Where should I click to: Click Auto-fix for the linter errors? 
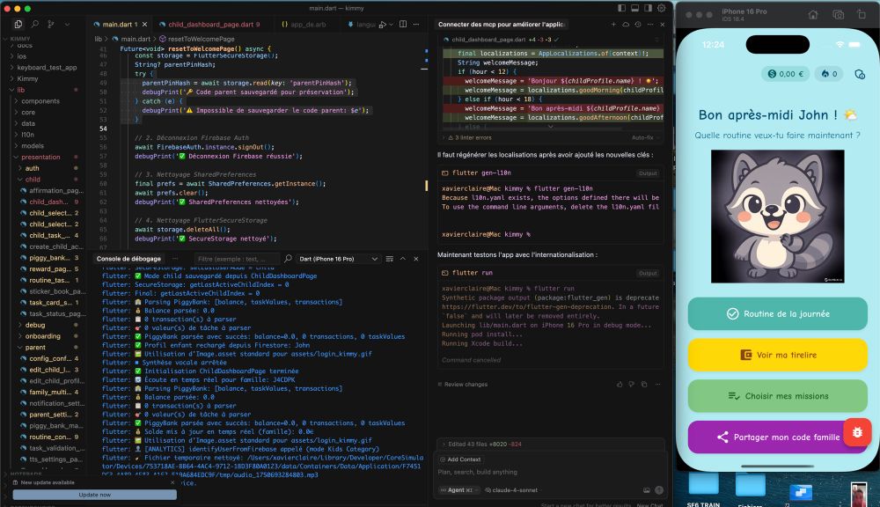coord(642,137)
